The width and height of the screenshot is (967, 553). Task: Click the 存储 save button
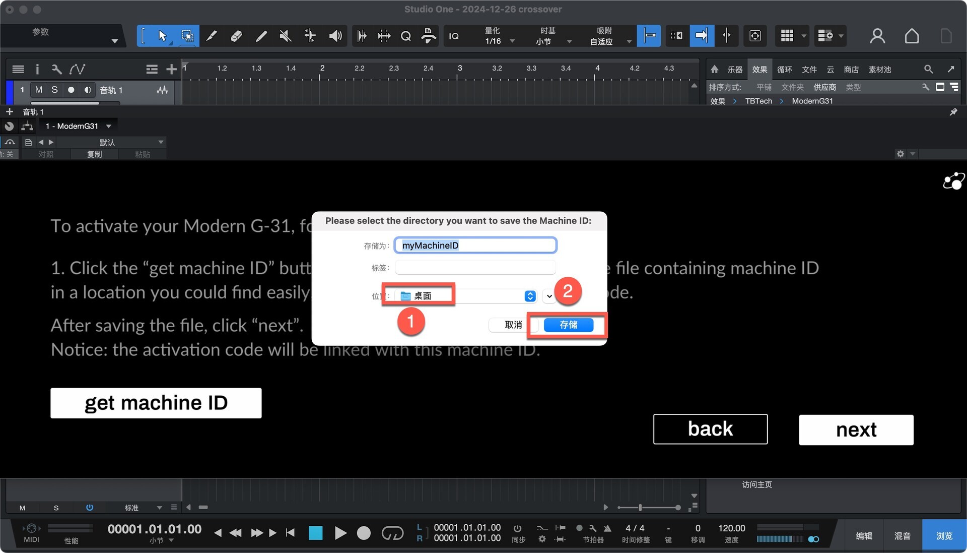coord(569,325)
